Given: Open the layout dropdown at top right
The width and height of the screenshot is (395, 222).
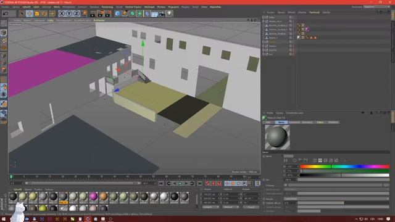Looking at the screenshot, I should (377, 7).
